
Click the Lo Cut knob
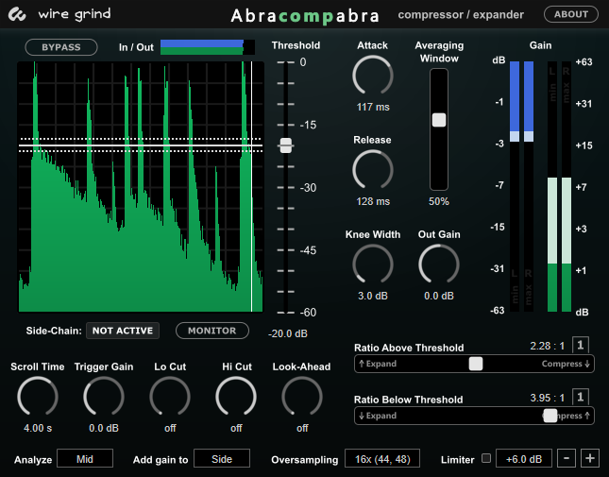coord(170,397)
